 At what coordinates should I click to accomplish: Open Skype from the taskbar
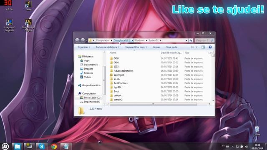click(x=42, y=146)
